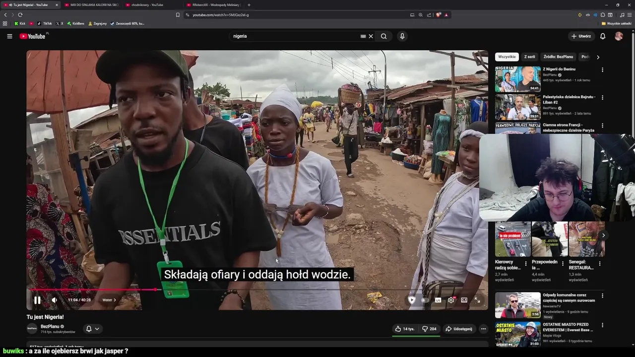635x357 pixels.
Task: Toggle subtitles in the player
Action: (x=438, y=300)
